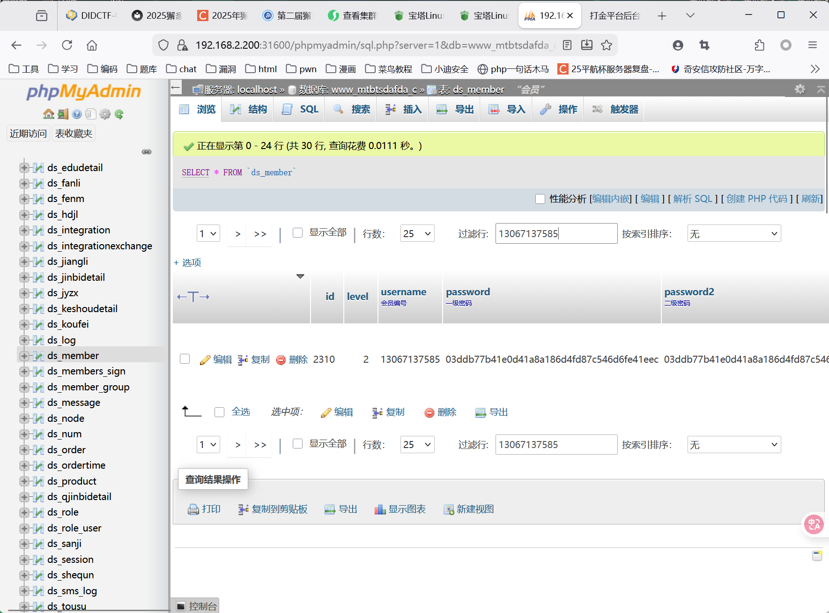Open the SQL tab
This screenshot has width=829, height=613.
(300, 110)
